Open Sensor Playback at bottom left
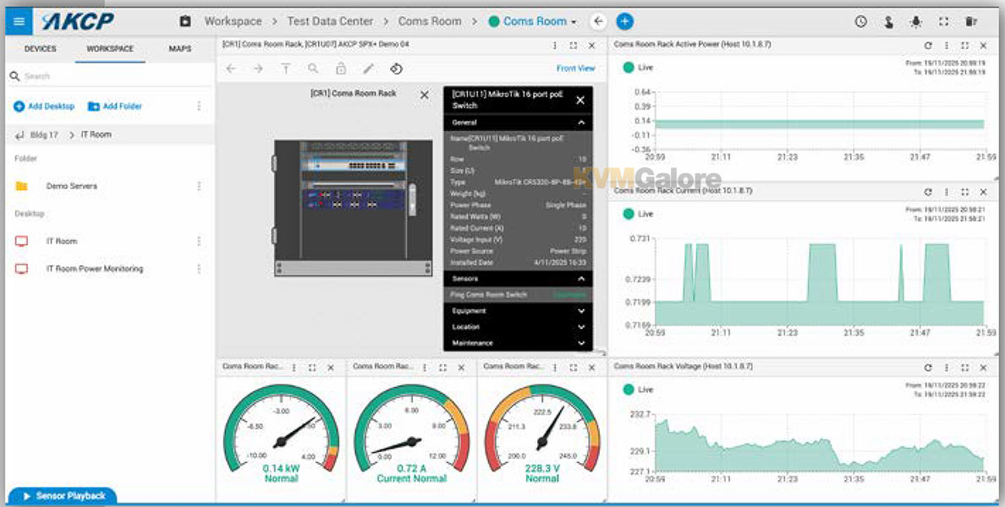The height and width of the screenshot is (507, 1005). click(63, 496)
